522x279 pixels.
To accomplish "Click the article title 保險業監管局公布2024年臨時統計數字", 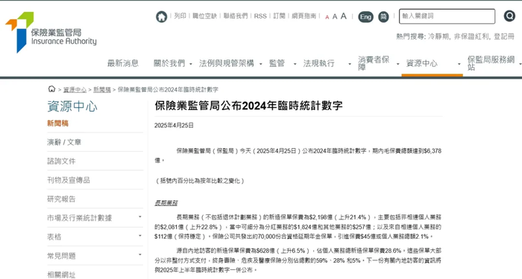I will (248, 106).
